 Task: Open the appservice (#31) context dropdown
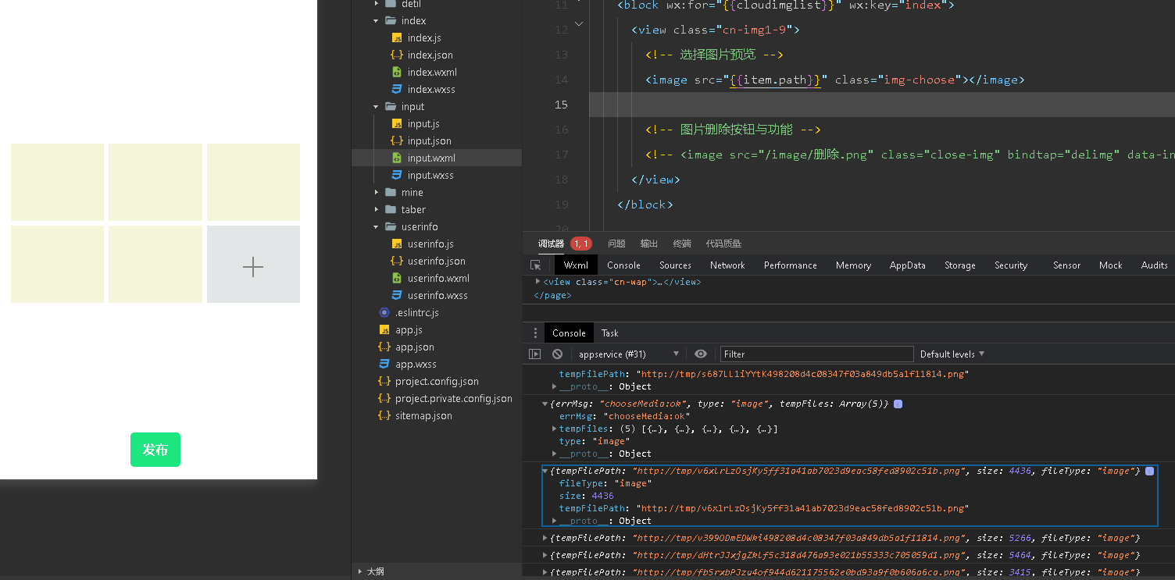click(x=628, y=354)
